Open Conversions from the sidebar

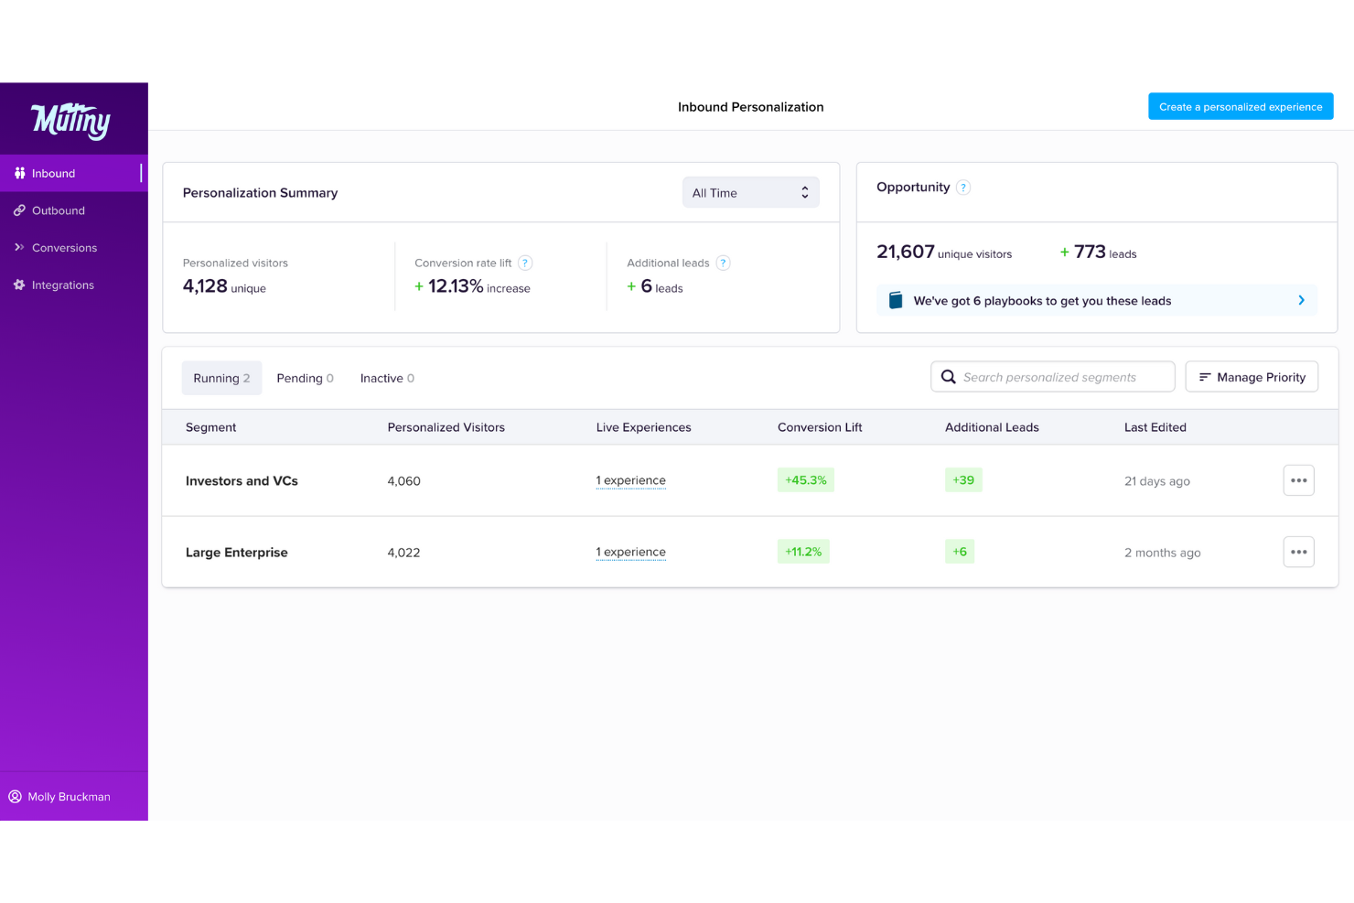pyautogui.click(x=64, y=248)
